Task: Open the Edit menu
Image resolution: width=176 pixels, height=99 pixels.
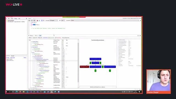Action: 9,18
